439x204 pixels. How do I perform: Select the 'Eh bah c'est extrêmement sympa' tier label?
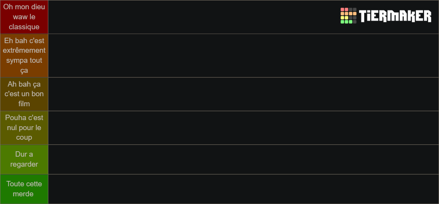pos(24,56)
